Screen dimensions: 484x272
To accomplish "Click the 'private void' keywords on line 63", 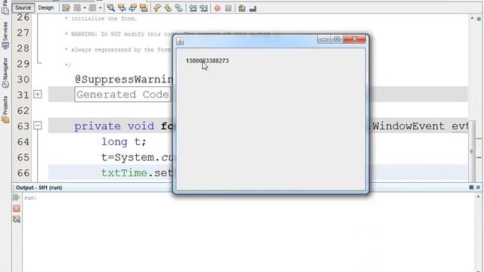I will coord(114,126).
